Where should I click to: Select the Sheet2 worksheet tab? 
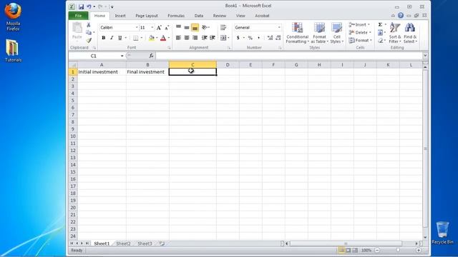click(x=123, y=243)
